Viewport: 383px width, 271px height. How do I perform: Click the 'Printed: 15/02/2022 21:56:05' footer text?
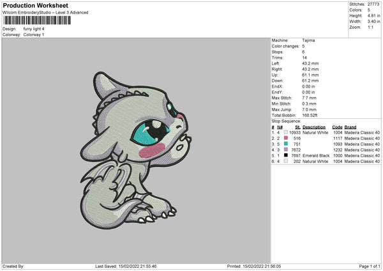254,266
